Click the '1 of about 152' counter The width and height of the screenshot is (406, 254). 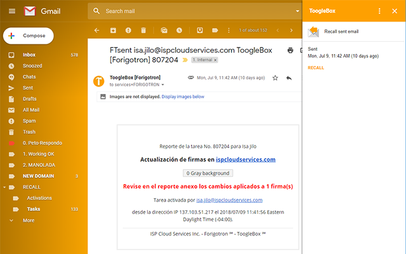click(253, 30)
